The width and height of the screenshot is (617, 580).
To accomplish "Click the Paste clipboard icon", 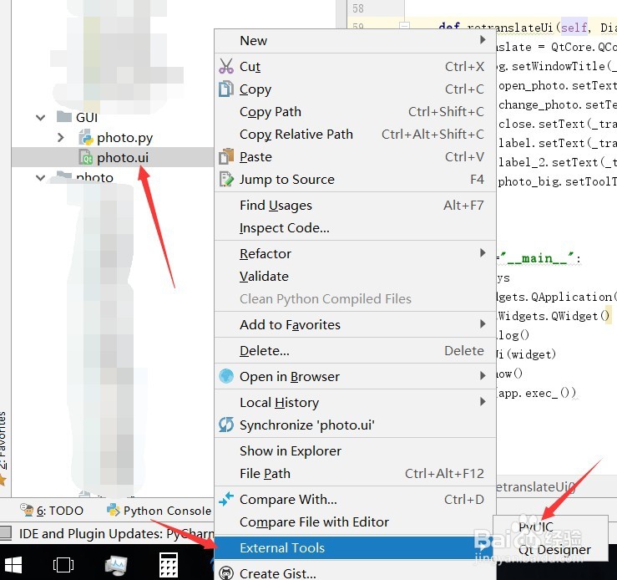I will coord(226,156).
